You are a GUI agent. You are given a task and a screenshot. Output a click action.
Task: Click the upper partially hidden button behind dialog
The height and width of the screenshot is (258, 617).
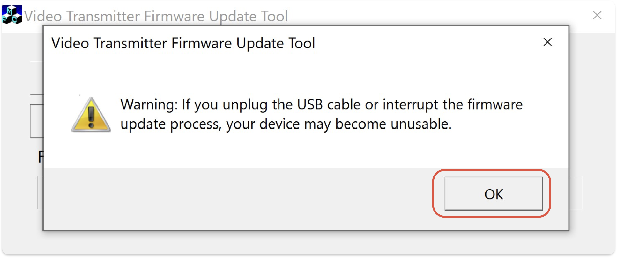coord(36,78)
